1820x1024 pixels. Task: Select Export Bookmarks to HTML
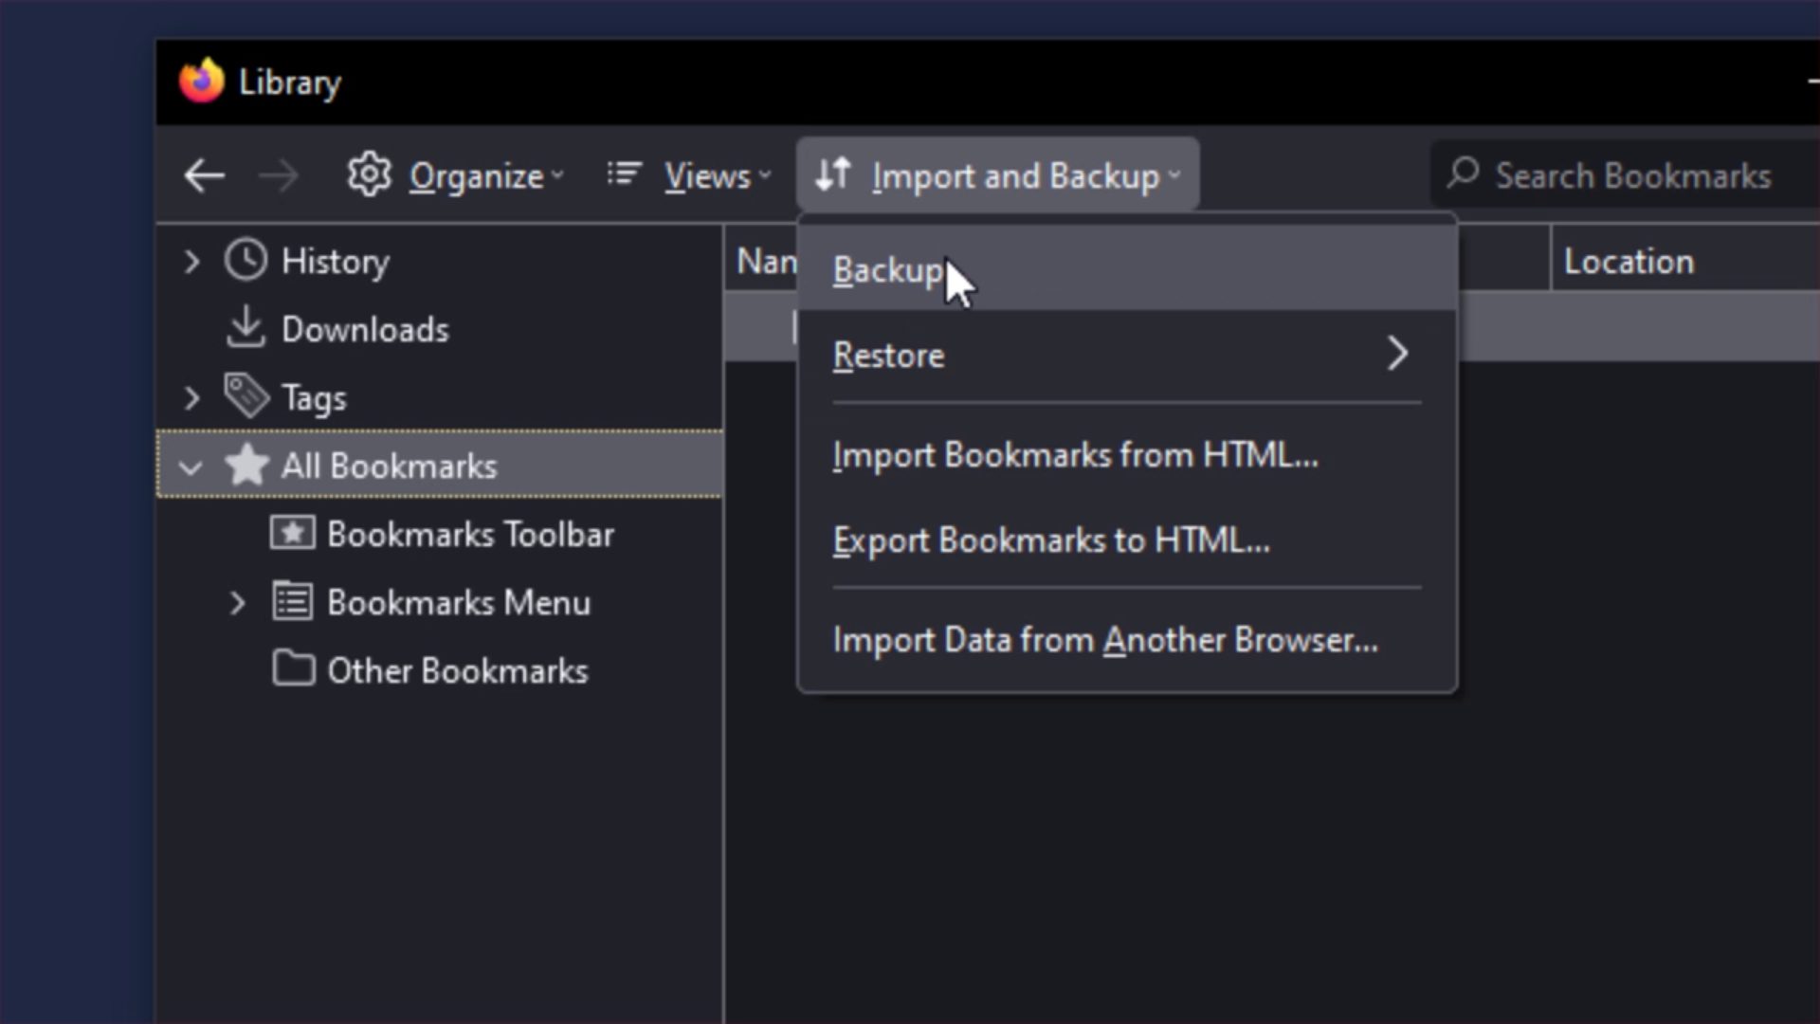[1052, 540]
